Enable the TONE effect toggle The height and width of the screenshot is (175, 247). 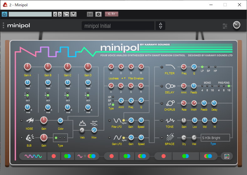(162, 121)
